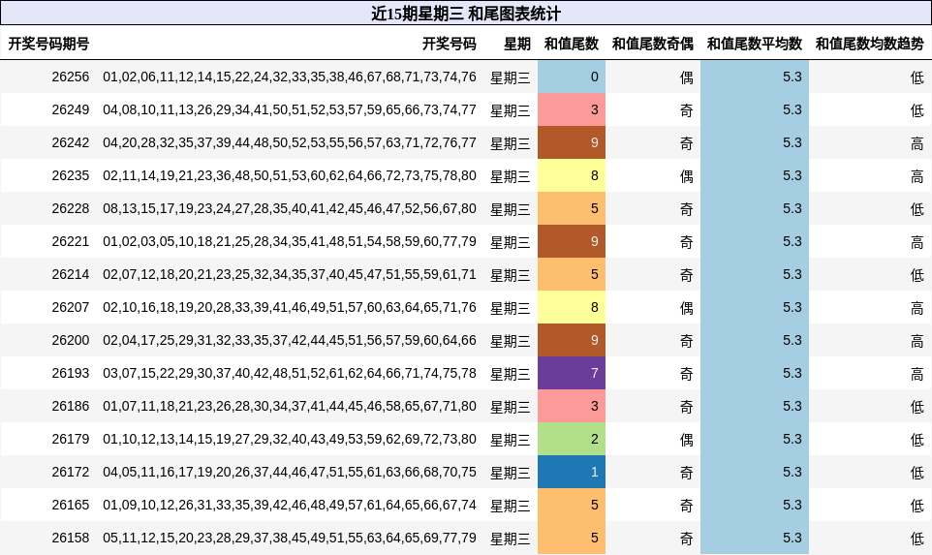
Task: Click the pink 3 cell in row 26186
Action: click(572, 407)
